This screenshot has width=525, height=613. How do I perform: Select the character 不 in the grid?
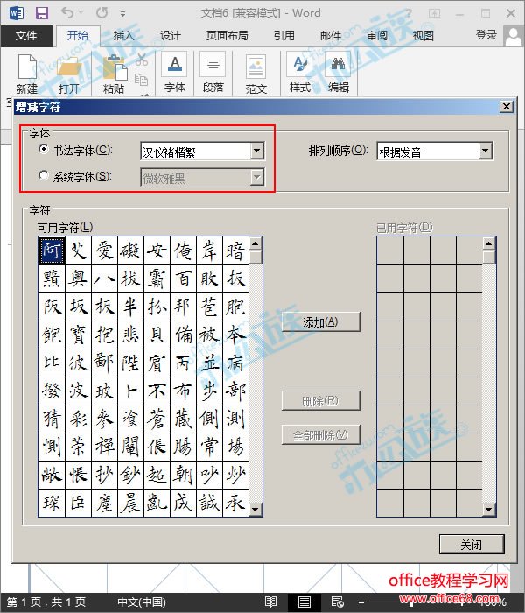click(157, 391)
